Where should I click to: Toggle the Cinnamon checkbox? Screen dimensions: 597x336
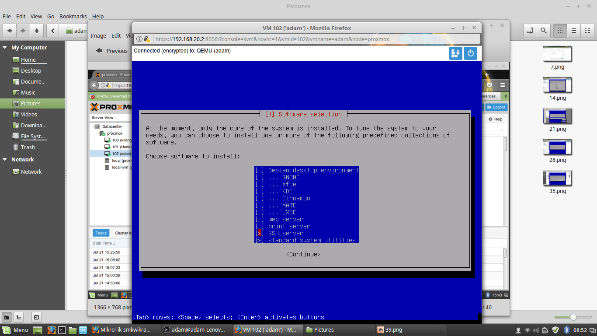pyautogui.click(x=260, y=198)
